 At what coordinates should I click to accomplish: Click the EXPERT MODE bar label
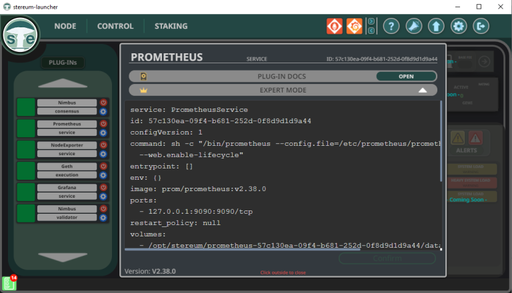pyautogui.click(x=283, y=90)
